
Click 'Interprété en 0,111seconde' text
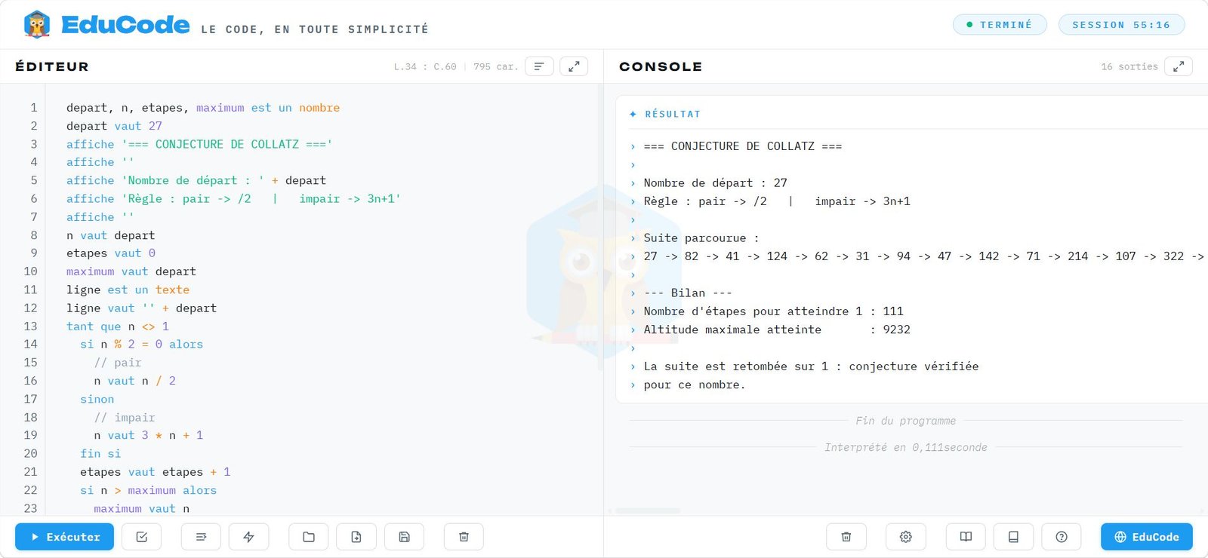pos(905,447)
